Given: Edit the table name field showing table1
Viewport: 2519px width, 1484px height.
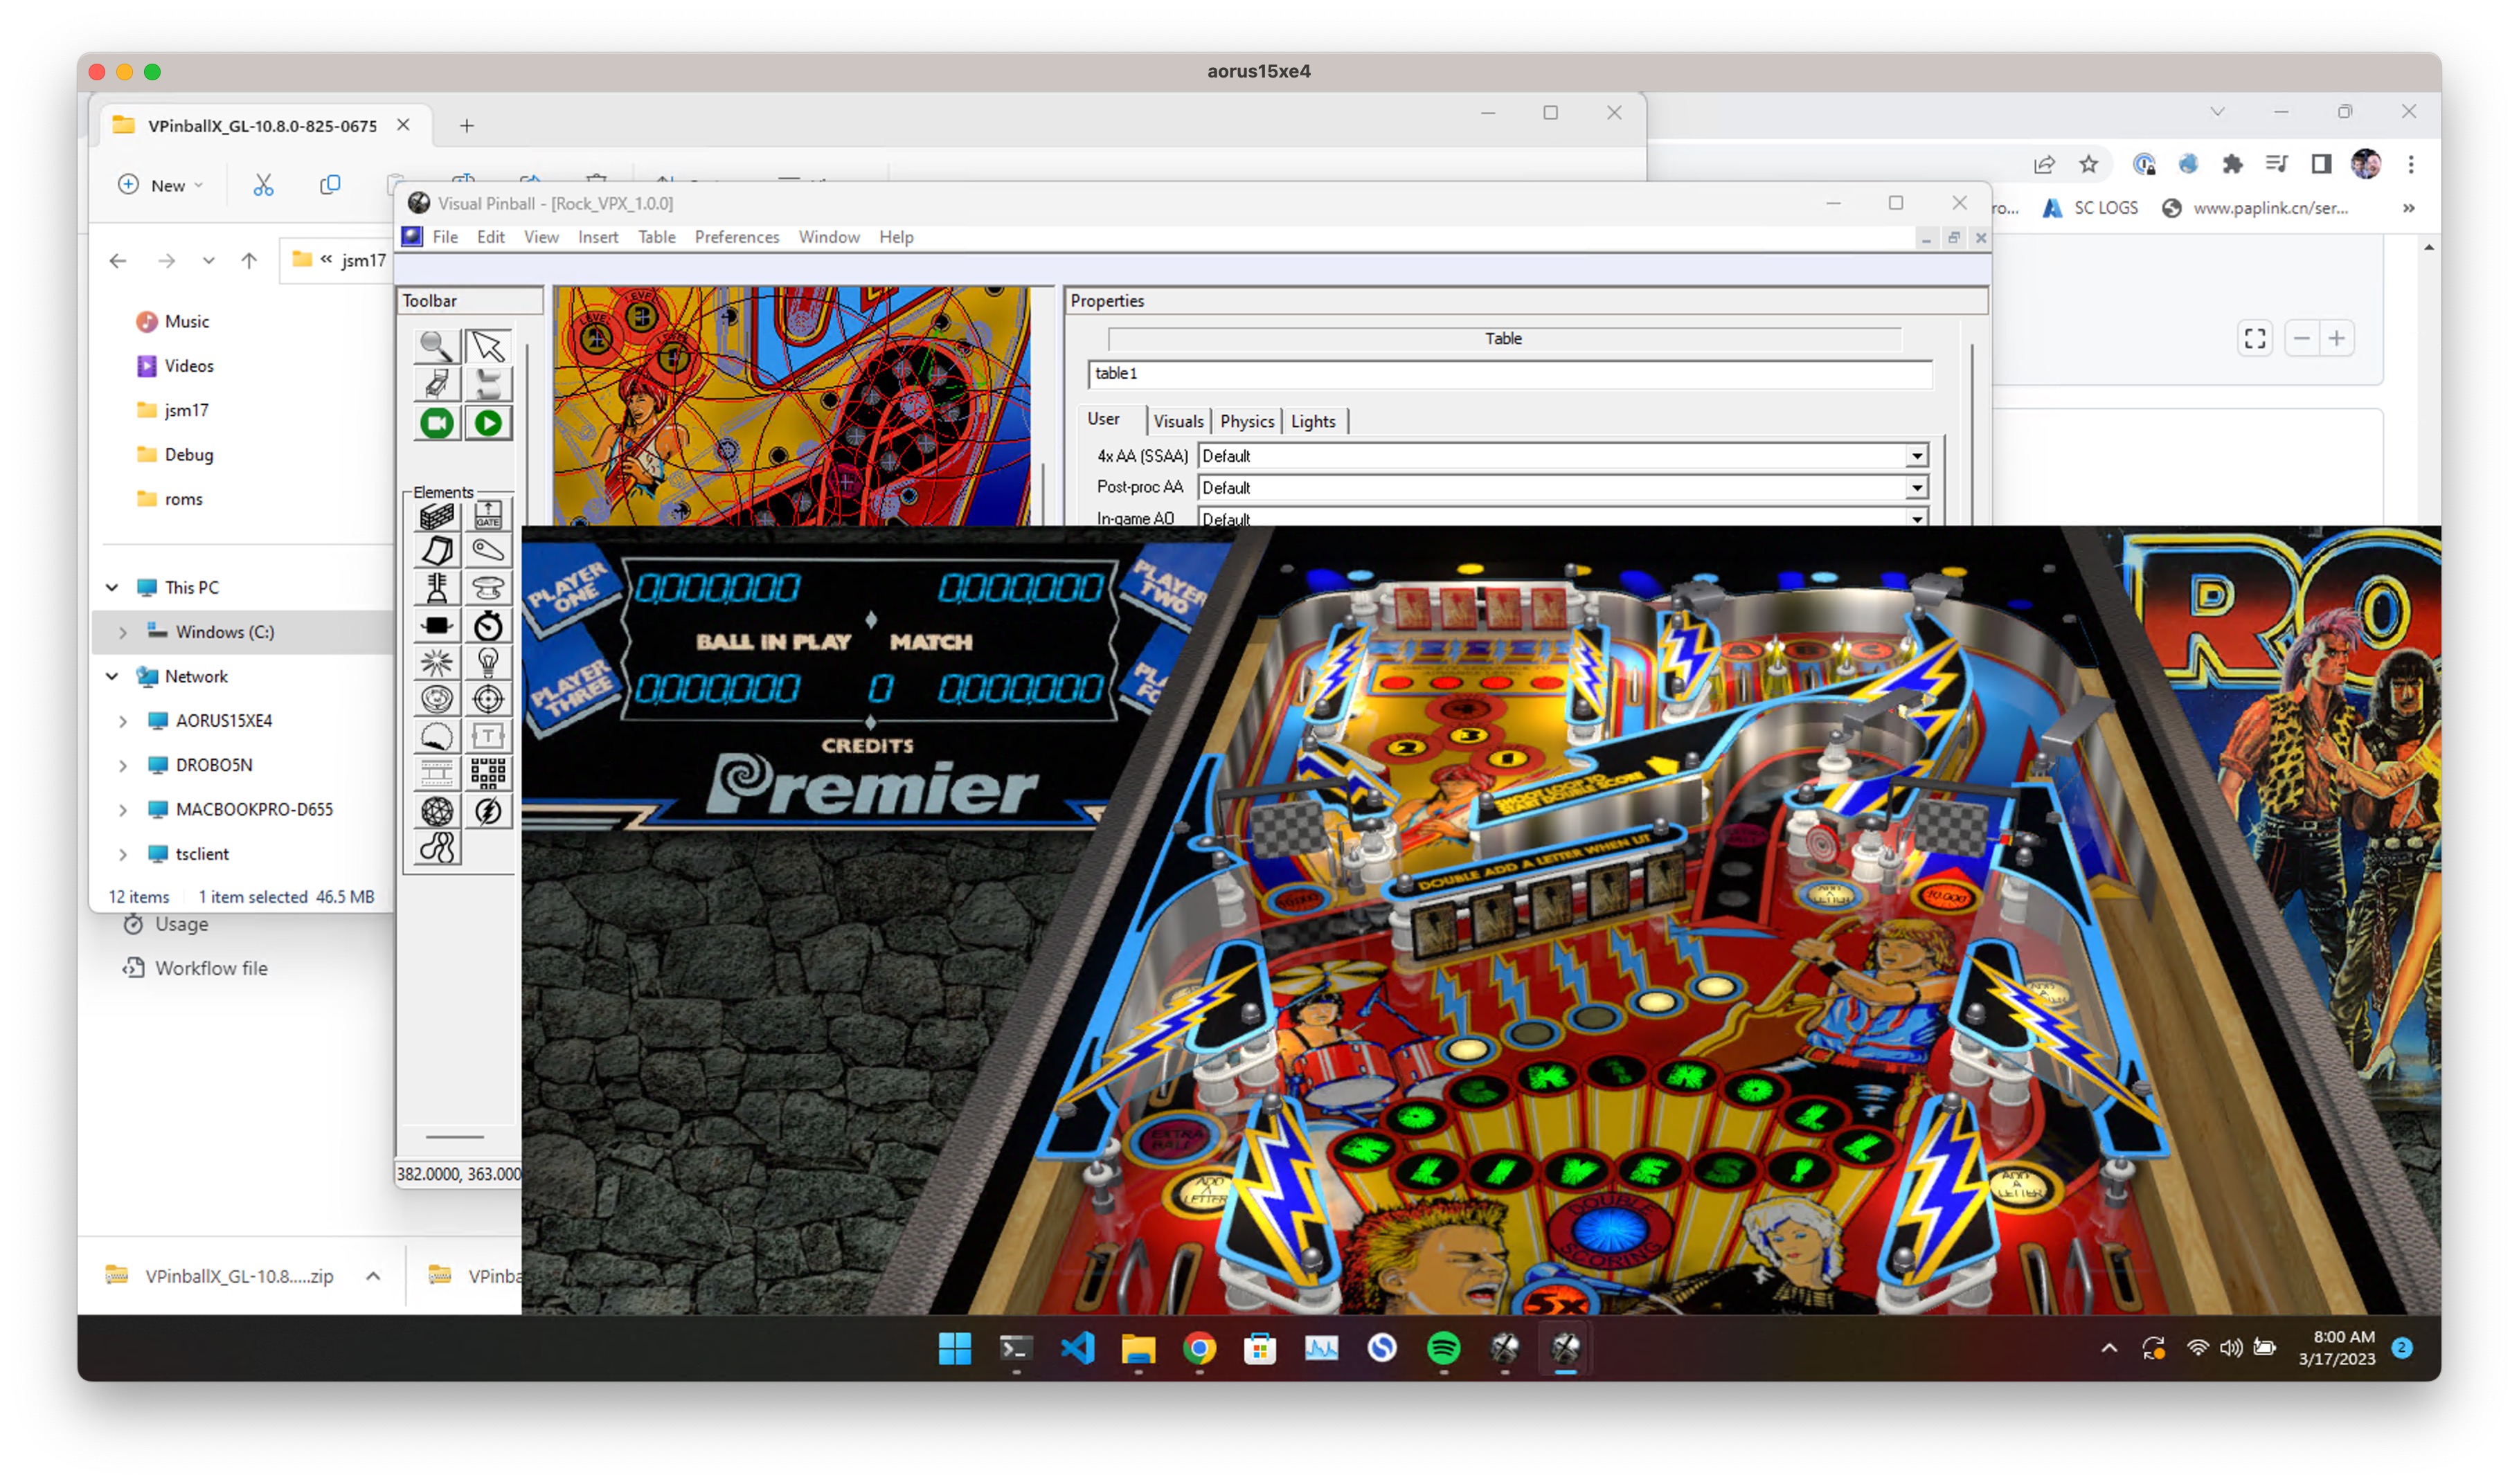Looking at the screenshot, I should click(1401, 374).
